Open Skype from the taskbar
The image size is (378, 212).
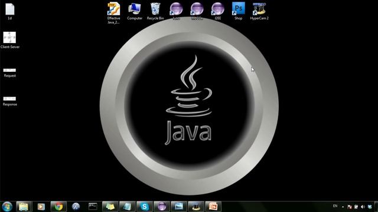(144, 207)
